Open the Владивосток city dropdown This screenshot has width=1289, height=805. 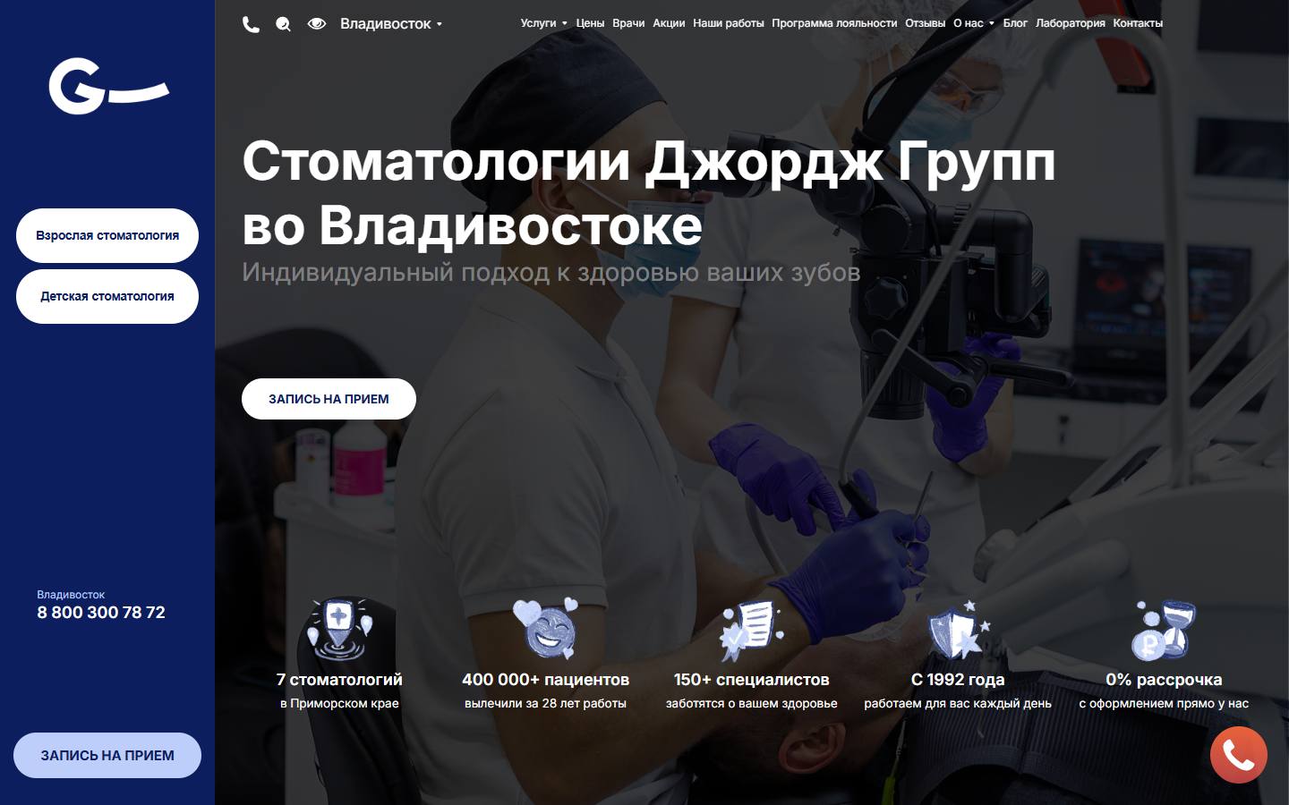(391, 24)
